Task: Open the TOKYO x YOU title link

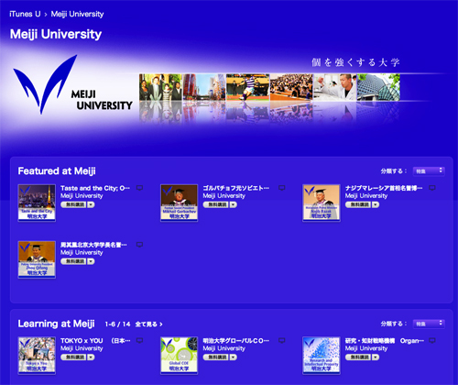Action: pos(95,341)
